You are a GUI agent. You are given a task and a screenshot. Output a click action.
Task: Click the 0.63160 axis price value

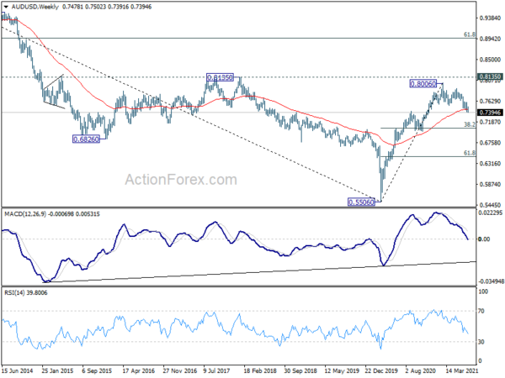[491, 164]
